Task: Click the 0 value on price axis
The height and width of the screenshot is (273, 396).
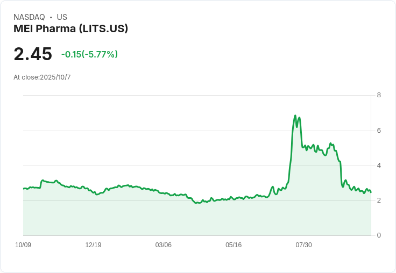Action: 379,235
